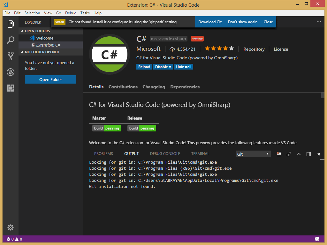Screen dimensions: 327x245
Task: Click the Reload button for C# extension
Action: [x=144, y=67]
